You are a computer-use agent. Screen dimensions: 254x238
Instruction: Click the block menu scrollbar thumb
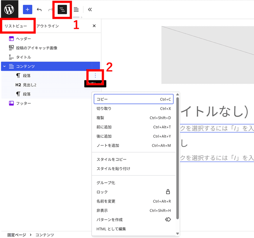(x=177, y=158)
